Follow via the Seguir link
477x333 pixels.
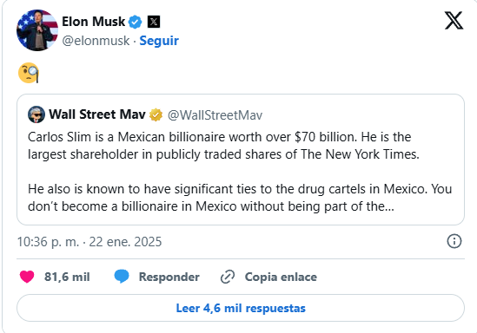[159, 41]
